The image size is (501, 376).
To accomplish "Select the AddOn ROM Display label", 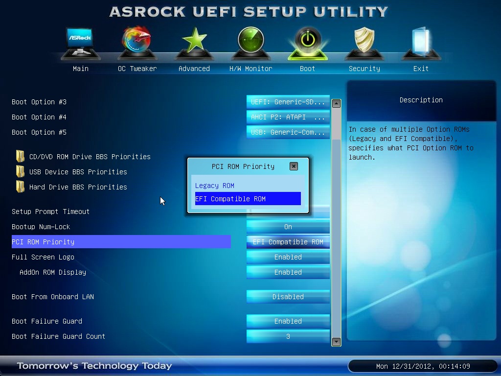I will pos(53,272).
